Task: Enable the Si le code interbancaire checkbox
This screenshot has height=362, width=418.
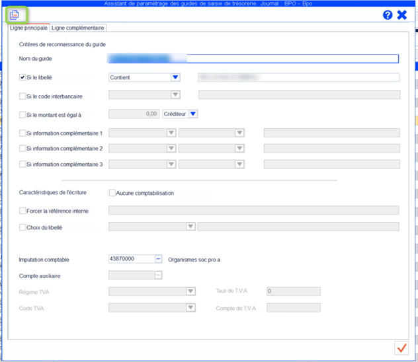Action: point(23,96)
